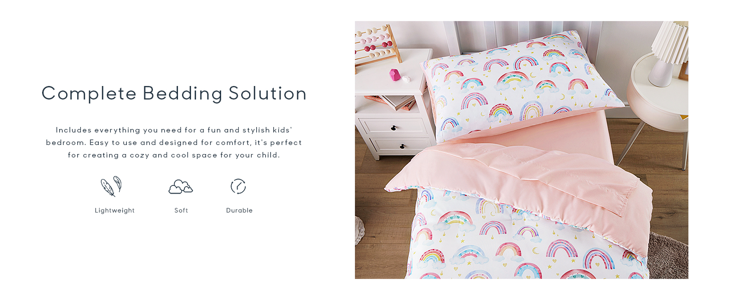
Task: Click the fluffy rug corner
Action: click(x=669, y=257)
